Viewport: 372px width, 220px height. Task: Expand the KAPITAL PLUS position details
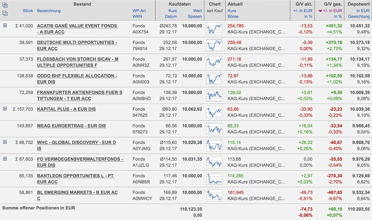point(5,109)
